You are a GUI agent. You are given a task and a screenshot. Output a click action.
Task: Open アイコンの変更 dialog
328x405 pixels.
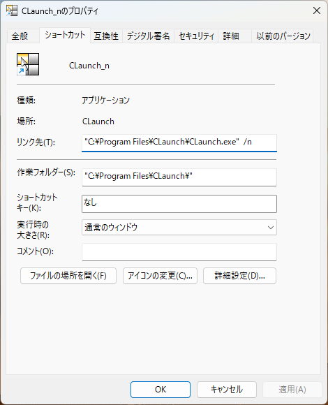point(160,276)
